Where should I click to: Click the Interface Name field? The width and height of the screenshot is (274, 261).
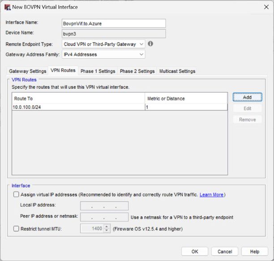(x=114, y=23)
